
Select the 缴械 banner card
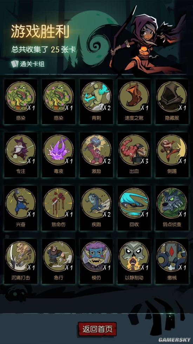[172, 261]
